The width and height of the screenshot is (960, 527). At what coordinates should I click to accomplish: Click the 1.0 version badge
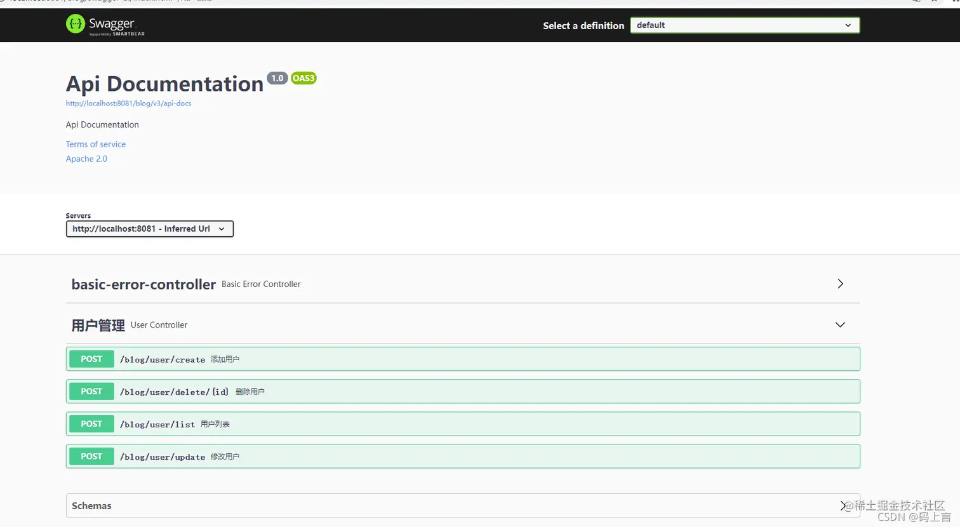277,78
